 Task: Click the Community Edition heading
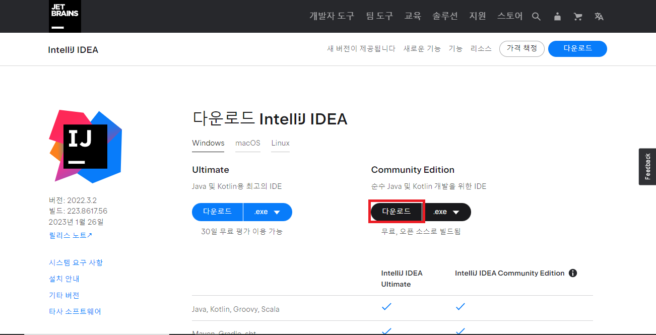[x=413, y=170]
